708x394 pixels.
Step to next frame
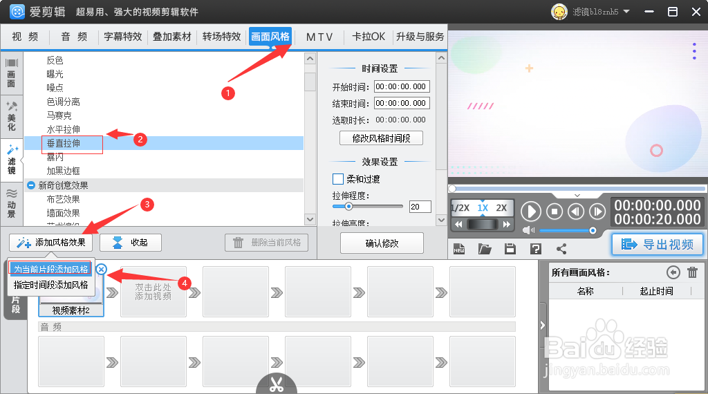point(597,212)
